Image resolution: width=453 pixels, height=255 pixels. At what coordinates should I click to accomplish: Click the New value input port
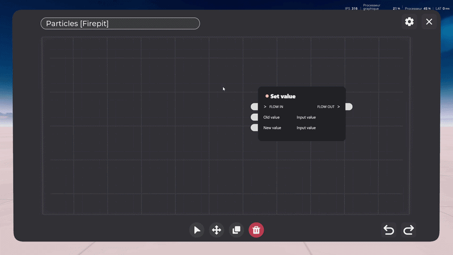[x=254, y=127]
